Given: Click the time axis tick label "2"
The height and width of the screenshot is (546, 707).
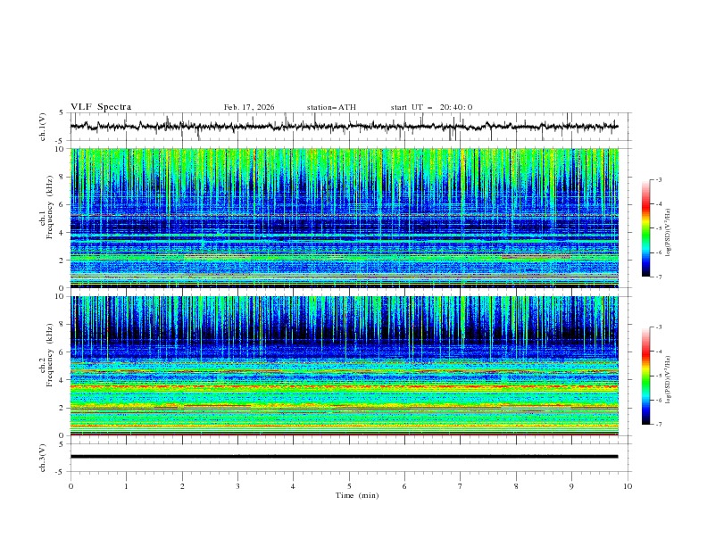Looking at the screenshot, I should (182, 486).
